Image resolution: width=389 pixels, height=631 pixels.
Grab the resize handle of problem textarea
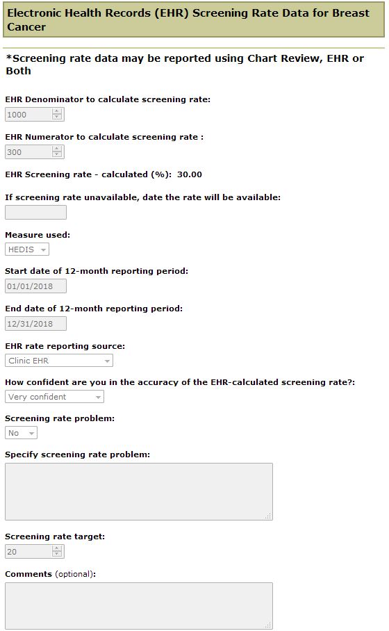(x=268, y=516)
